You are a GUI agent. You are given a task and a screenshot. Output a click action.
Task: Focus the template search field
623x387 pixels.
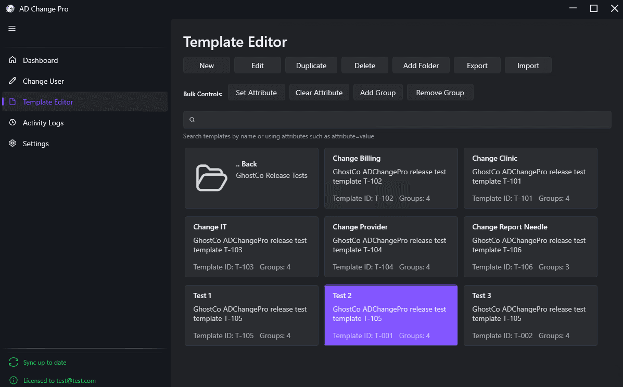tap(397, 120)
